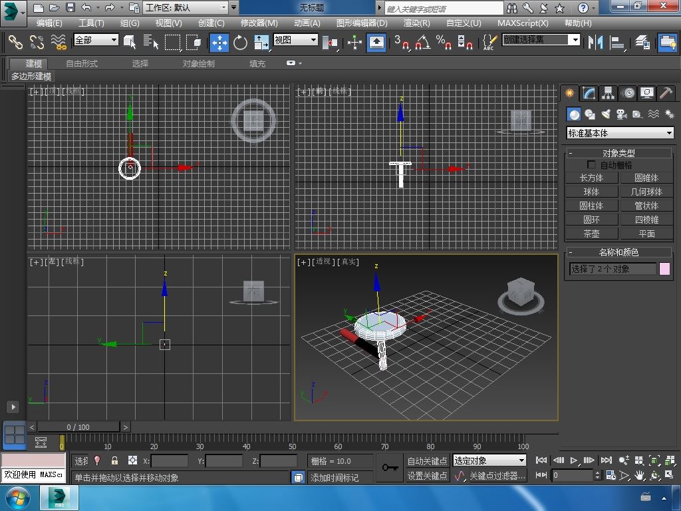Image resolution: width=681 pixels, height=511 pixels.
Task: Open 渲染(R) menu
Action: click(416, 23)
